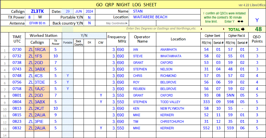The height and width of the screenshot is (138, 266).
Task: Click the Portable Y in ZL4CS row
Action: tap(68, 76)
